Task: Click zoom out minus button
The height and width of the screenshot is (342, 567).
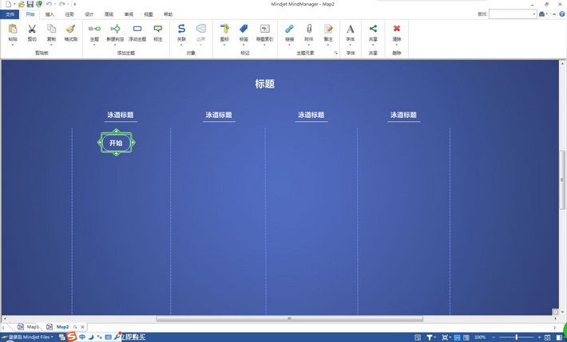Action: (494, 337)
